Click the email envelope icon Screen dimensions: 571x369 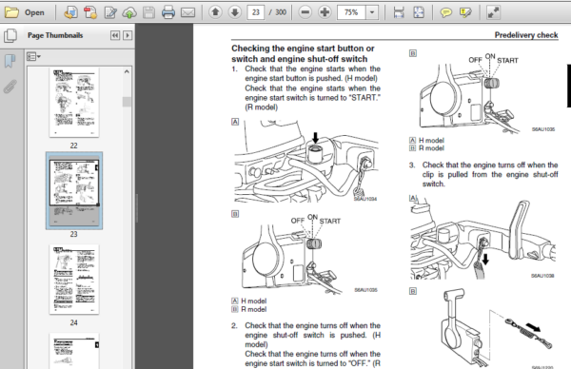click(187, 12)
